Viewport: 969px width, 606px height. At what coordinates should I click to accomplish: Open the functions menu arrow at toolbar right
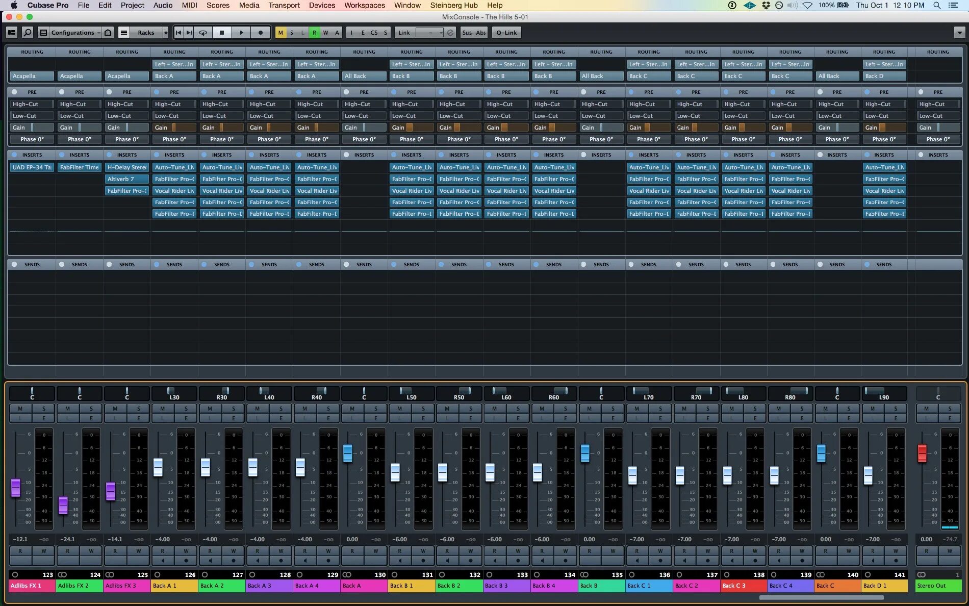pyautogui.click(x=959, y=33)
